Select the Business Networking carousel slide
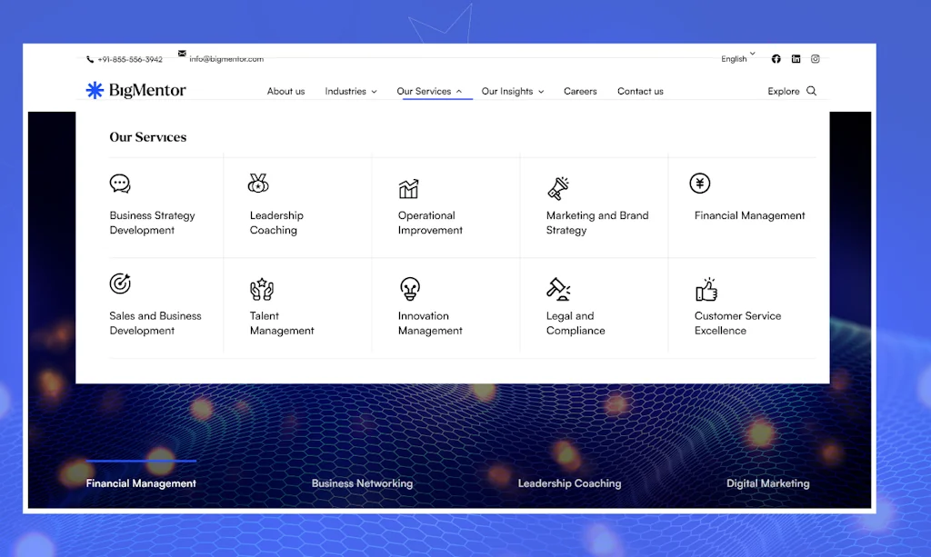The width and height of the screenshot is (931, 557). tap(362, 483)
